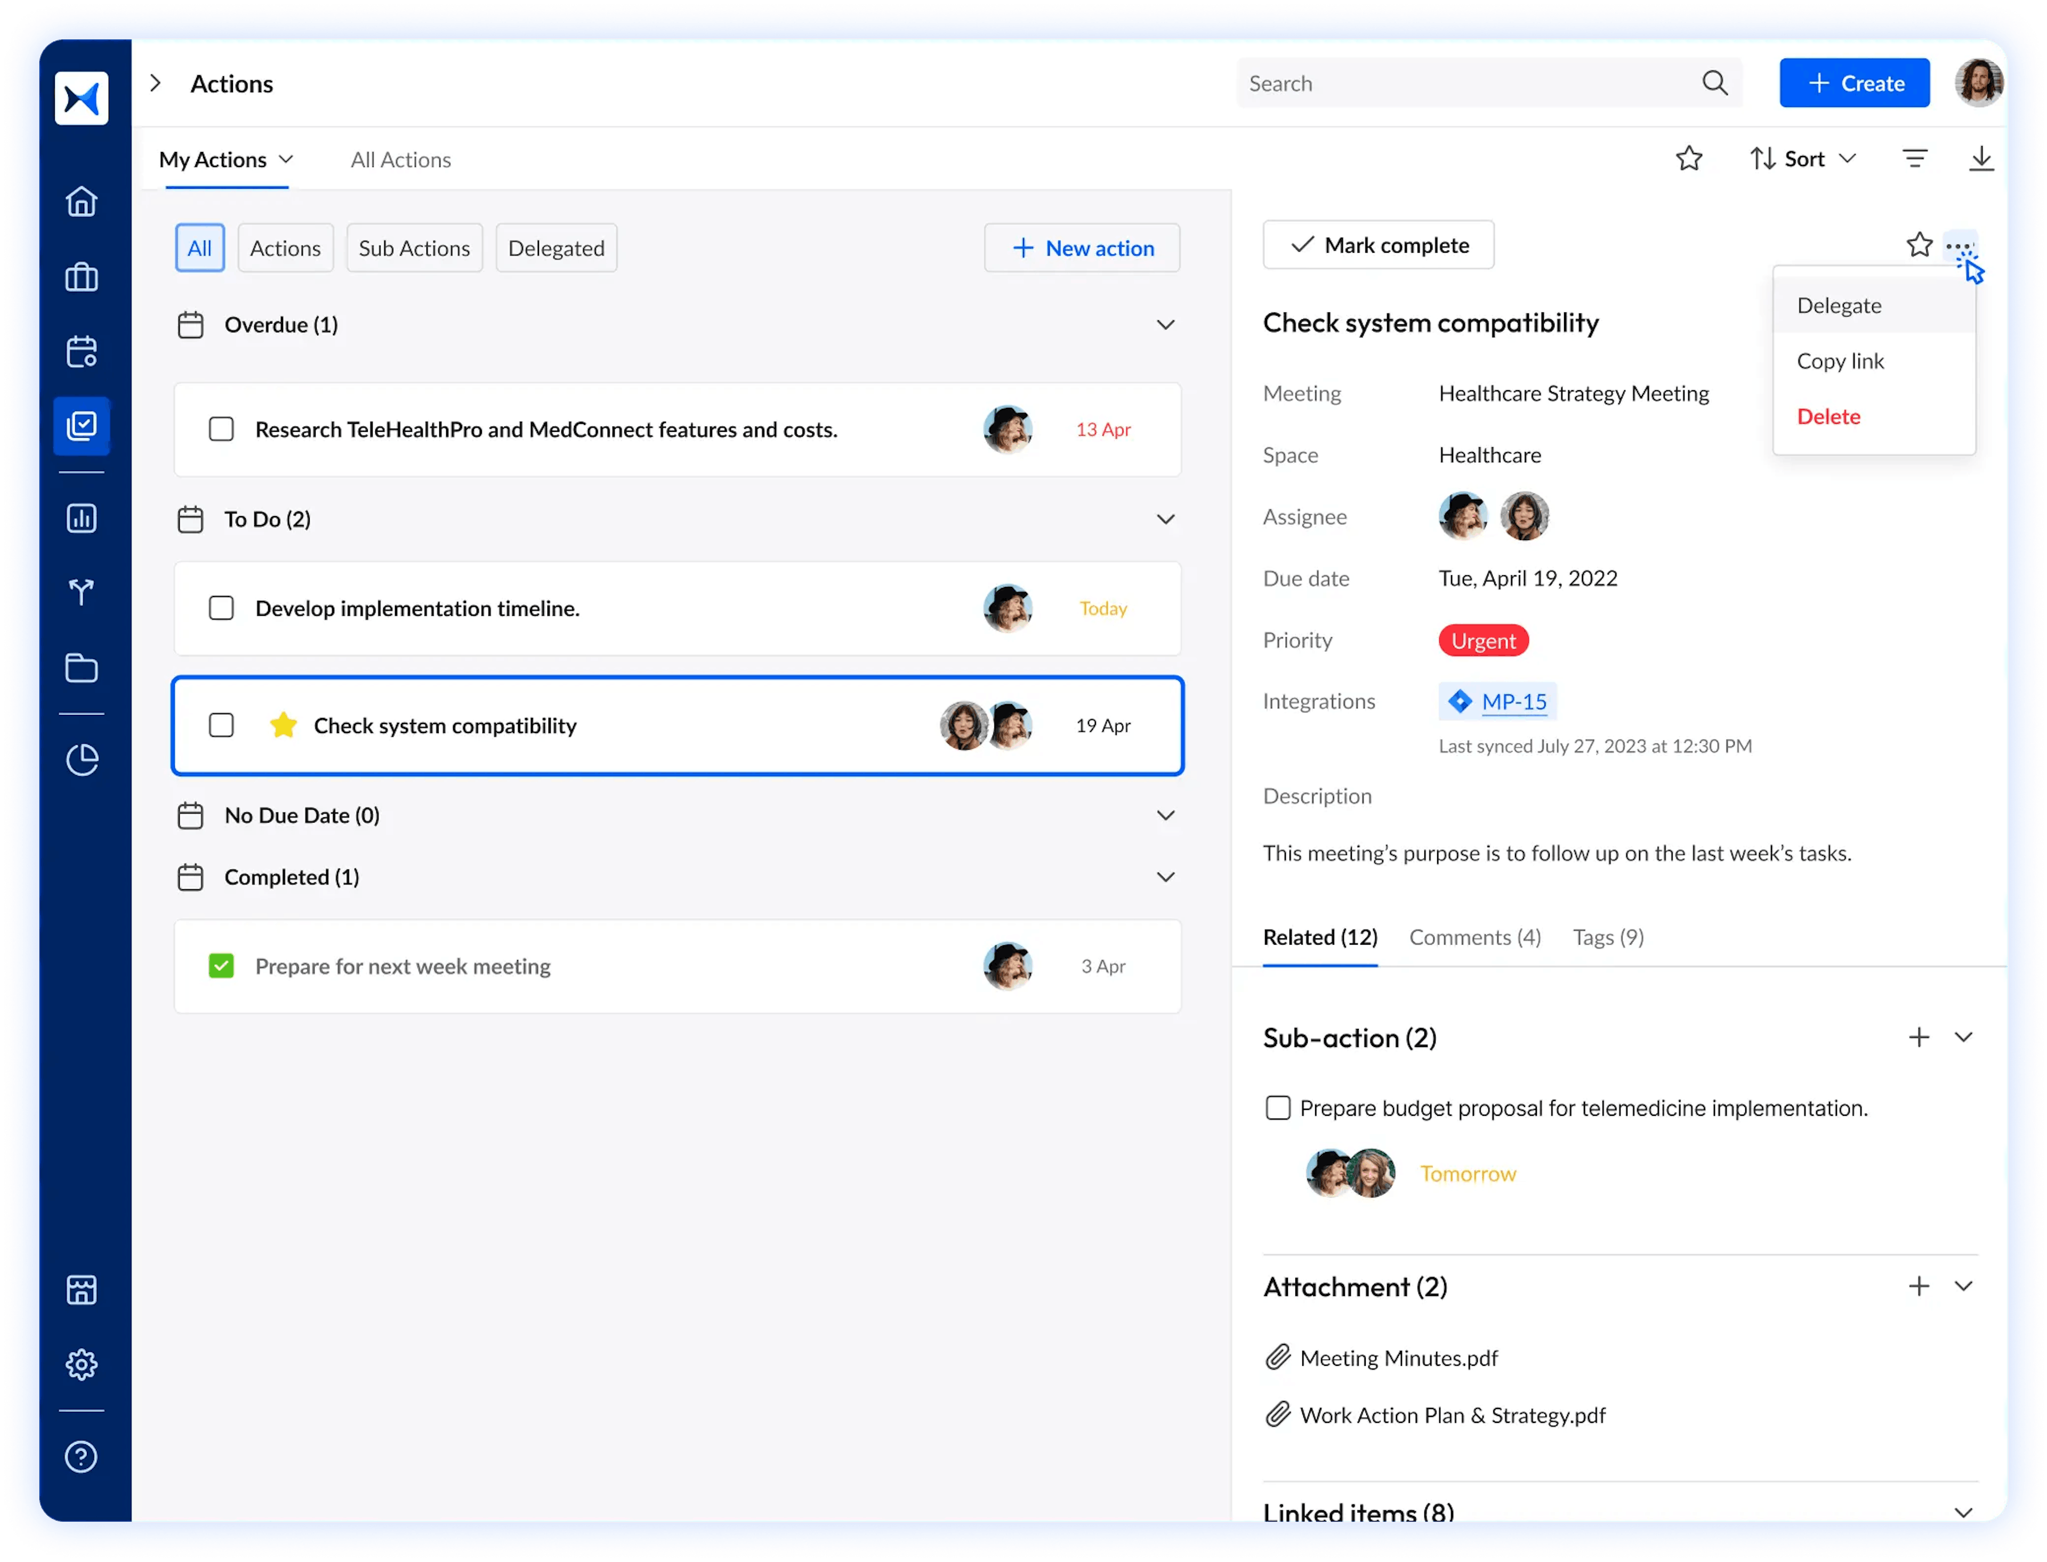
Task: Select the Calendar panel icon
Action: pyautogui.click(x=84, y=350)
